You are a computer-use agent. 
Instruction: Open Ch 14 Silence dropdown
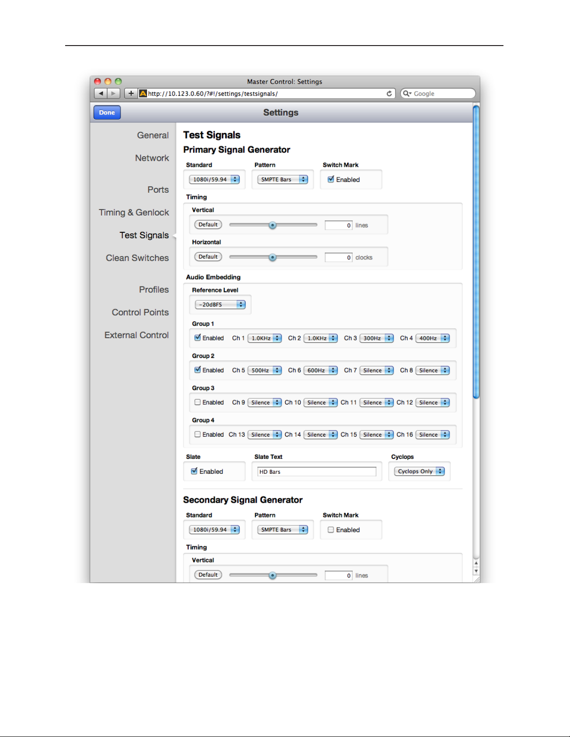321,434
